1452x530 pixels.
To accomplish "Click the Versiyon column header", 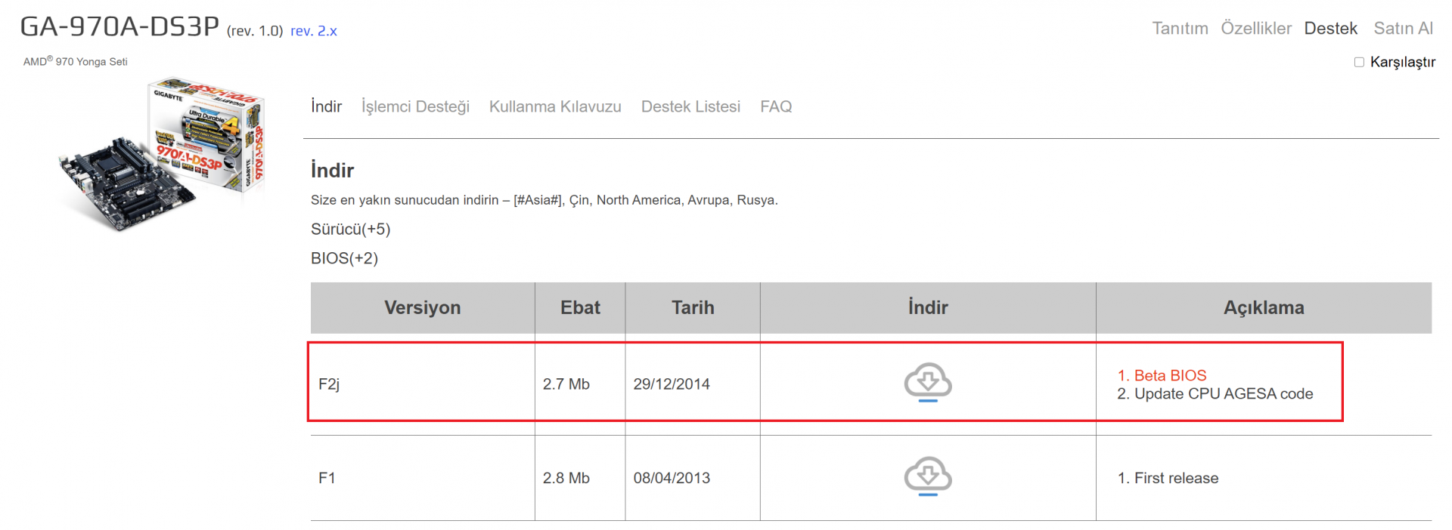I will [422, 307].
